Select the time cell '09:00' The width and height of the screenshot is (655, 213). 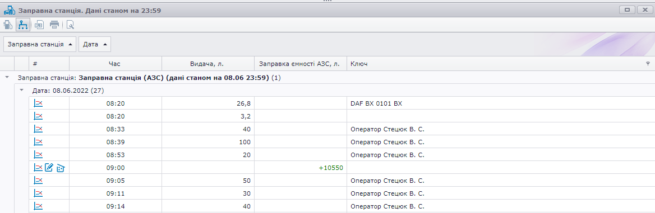click(116, 168)
